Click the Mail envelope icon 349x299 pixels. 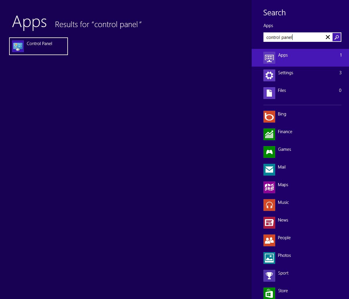pos(269,170)
